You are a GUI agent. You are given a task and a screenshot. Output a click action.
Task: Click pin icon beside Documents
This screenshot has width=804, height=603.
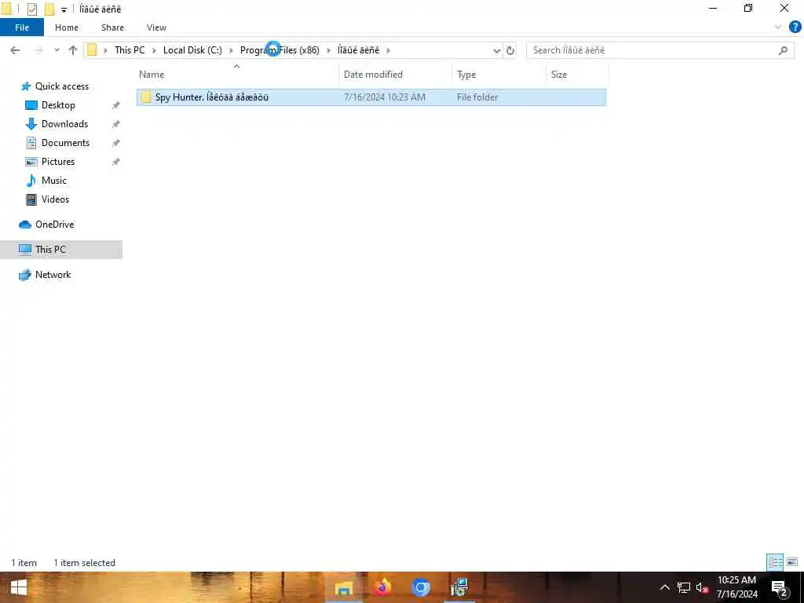point(116,143)
